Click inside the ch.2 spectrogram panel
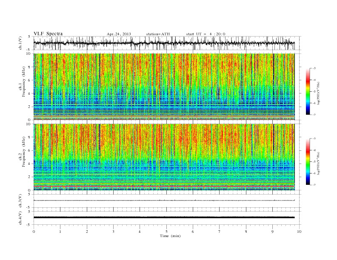Image resolution: width=337 pixels, height=260 pixels. tap(164, 157)
